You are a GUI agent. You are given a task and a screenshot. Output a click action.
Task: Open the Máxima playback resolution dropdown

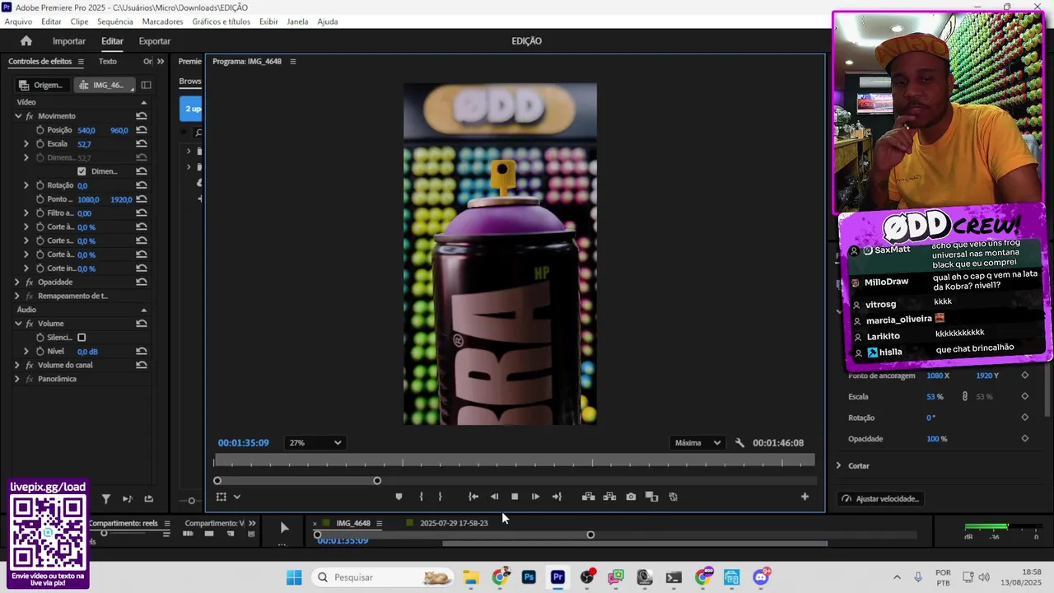[697, 443]
